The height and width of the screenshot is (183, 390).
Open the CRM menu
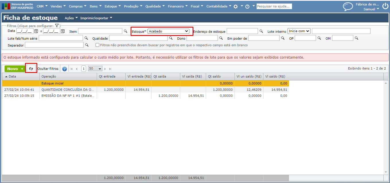tap(42, 6)
